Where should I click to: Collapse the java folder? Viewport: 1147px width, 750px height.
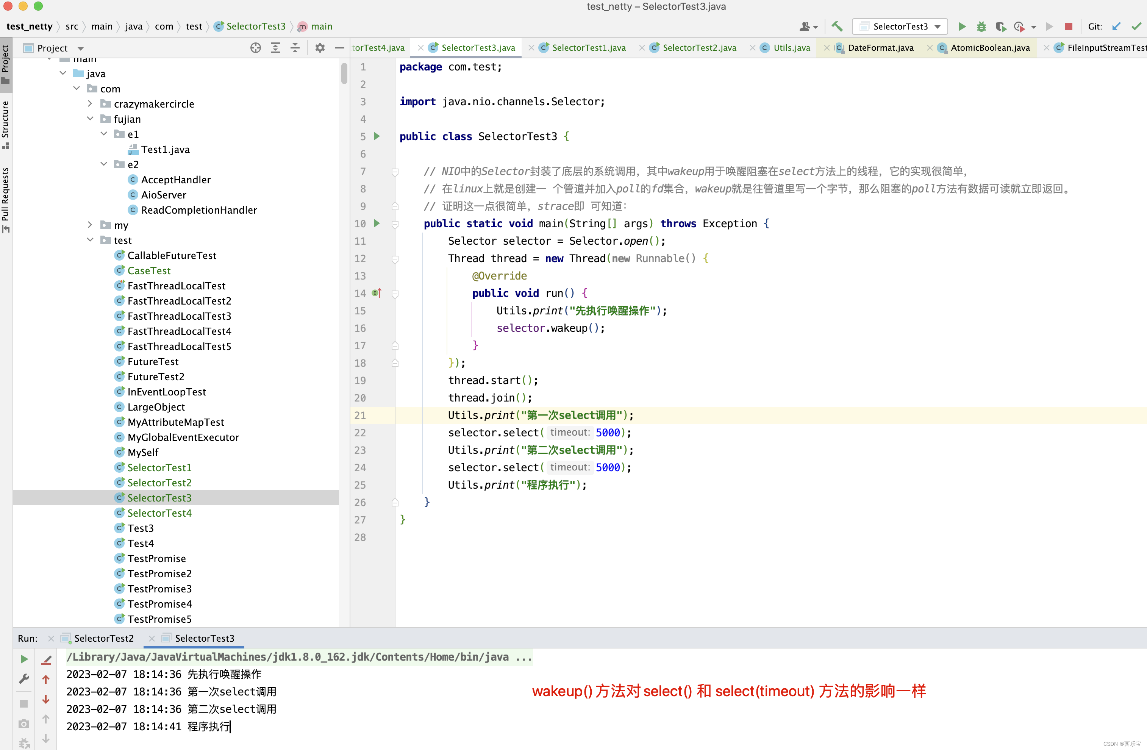tap(63, 73)
